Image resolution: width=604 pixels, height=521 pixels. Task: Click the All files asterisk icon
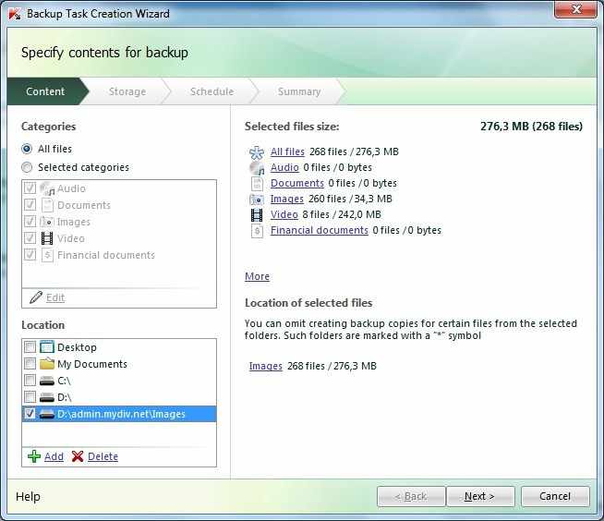tap(257, 152)
